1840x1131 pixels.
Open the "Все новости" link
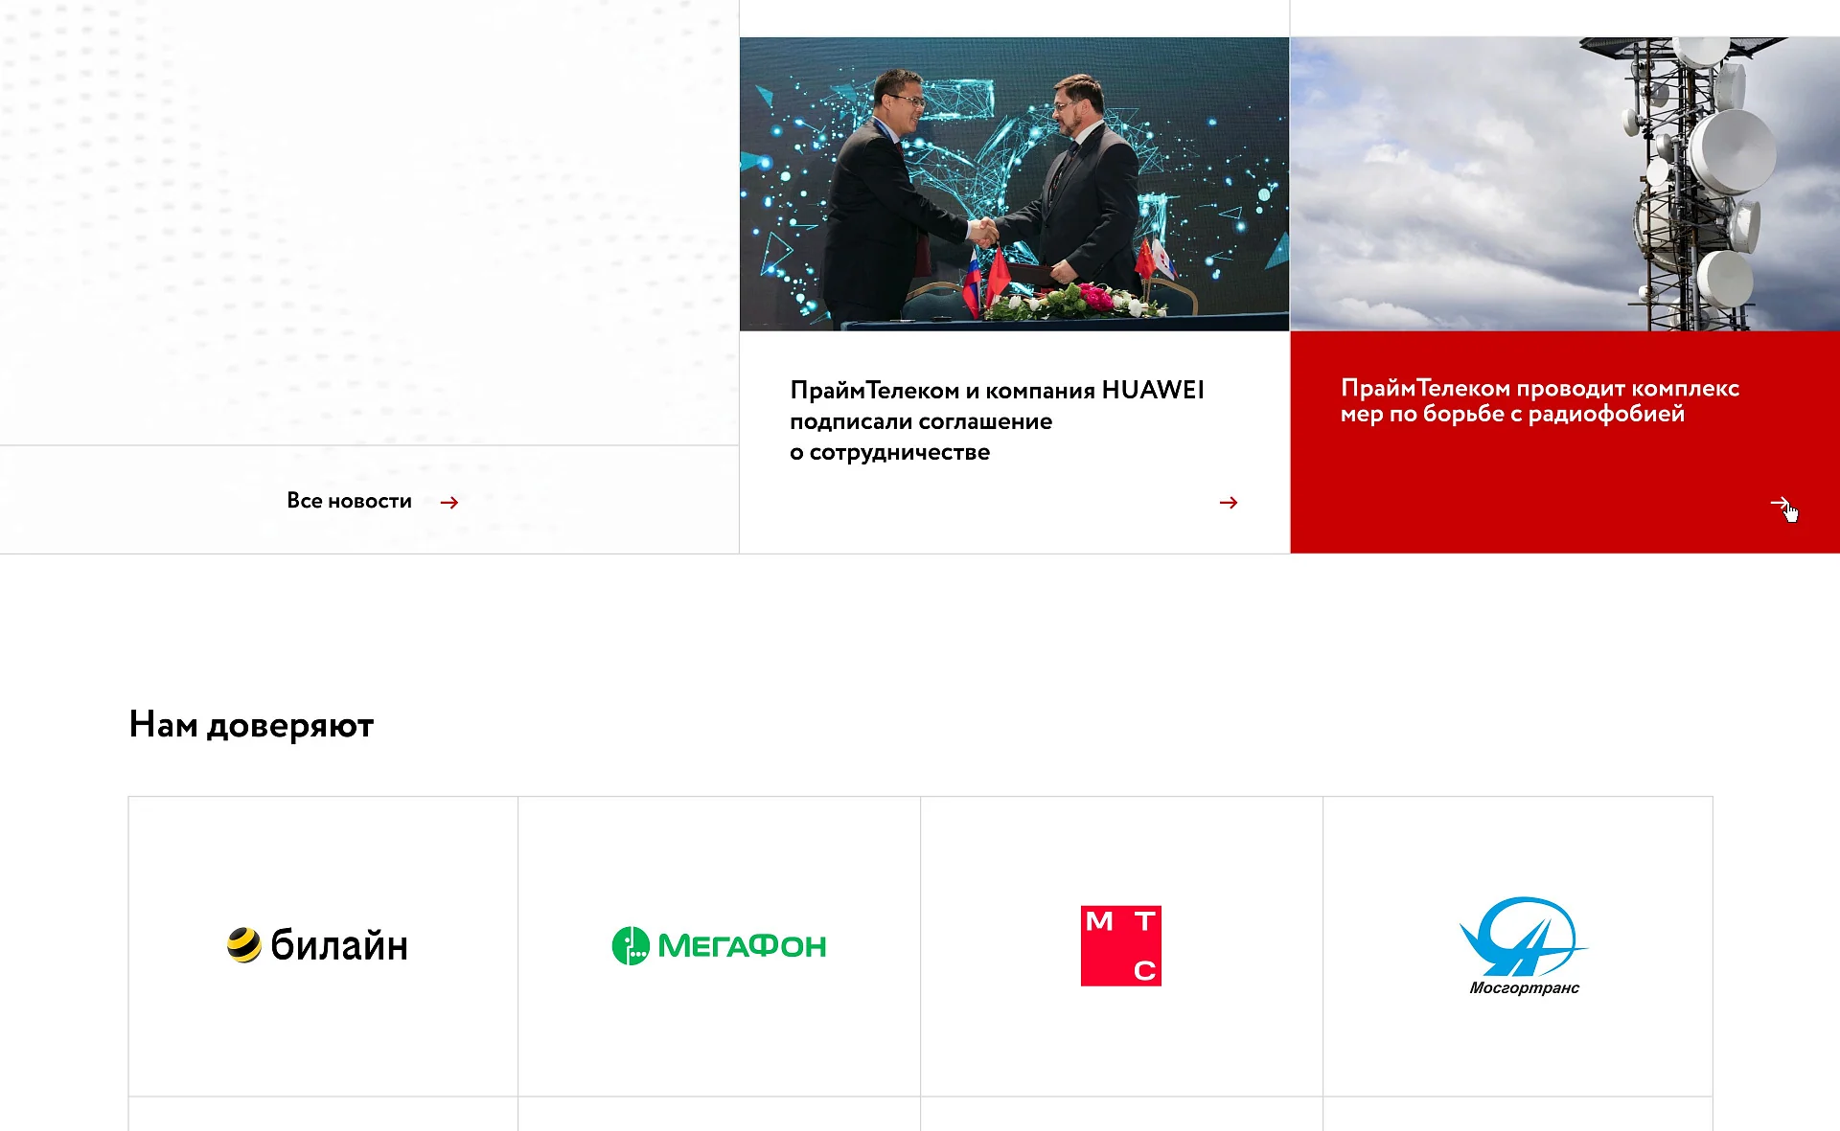pos(349,501)
